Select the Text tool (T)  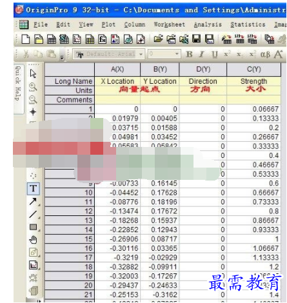click(34, 188)
